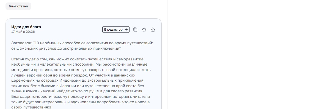Add result to favorites star icon
Screen dimensions: 331x109
(144, 30)
